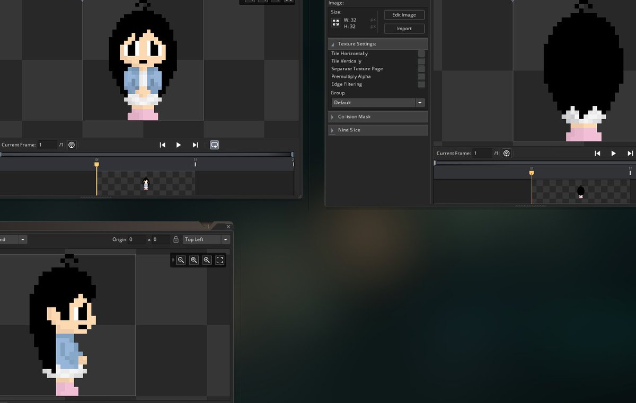Toggle loop playback in front-view sprite editor

[215, 145]
